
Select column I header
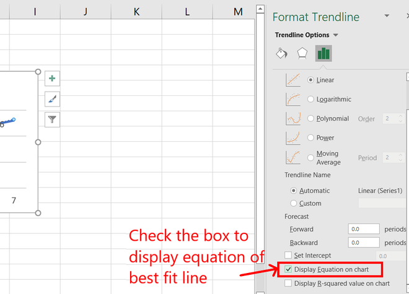35,12
